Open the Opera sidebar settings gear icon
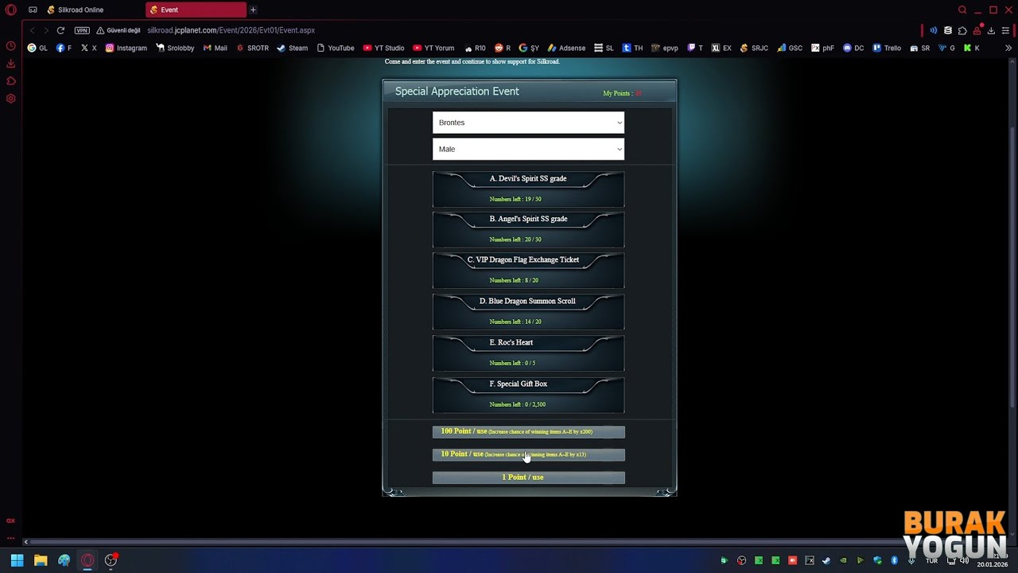The height and width of the screenshot is (573, 1018). point(11,99)
